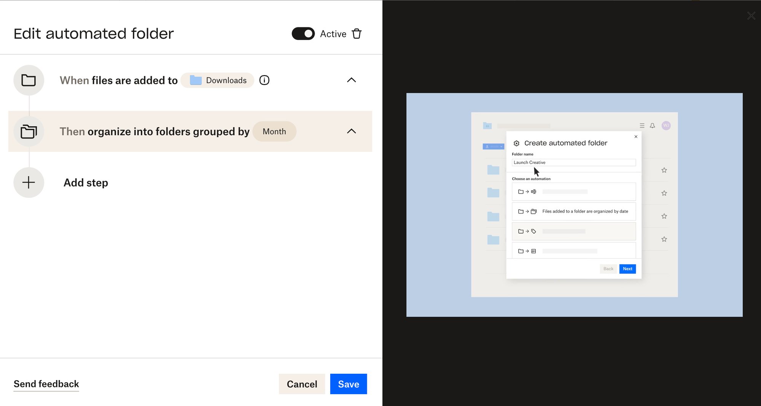Open the Send feedback link
Image resolution: width=761 pixels, height=406 pixels.
(46, 384)
